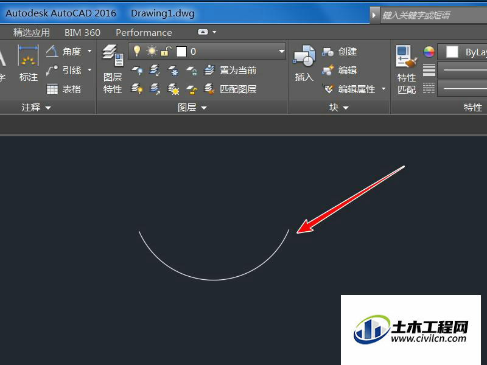Click the 创建 create-block button
Screen dimensions: 487x365
point(340,52)
